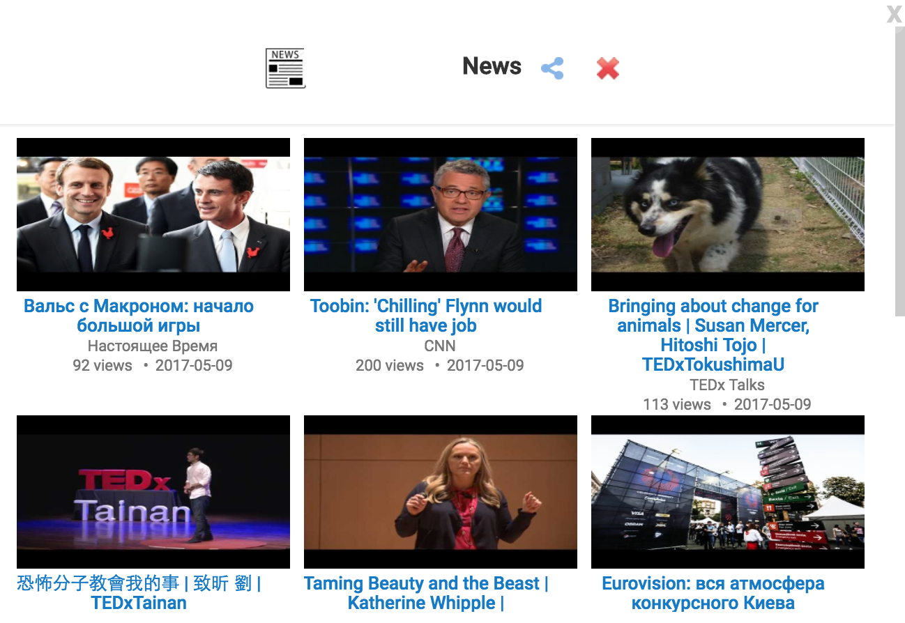The width and height of the screenshot is (905, 623).
Task: Click the '92 views' text
Action: [102, 365]
